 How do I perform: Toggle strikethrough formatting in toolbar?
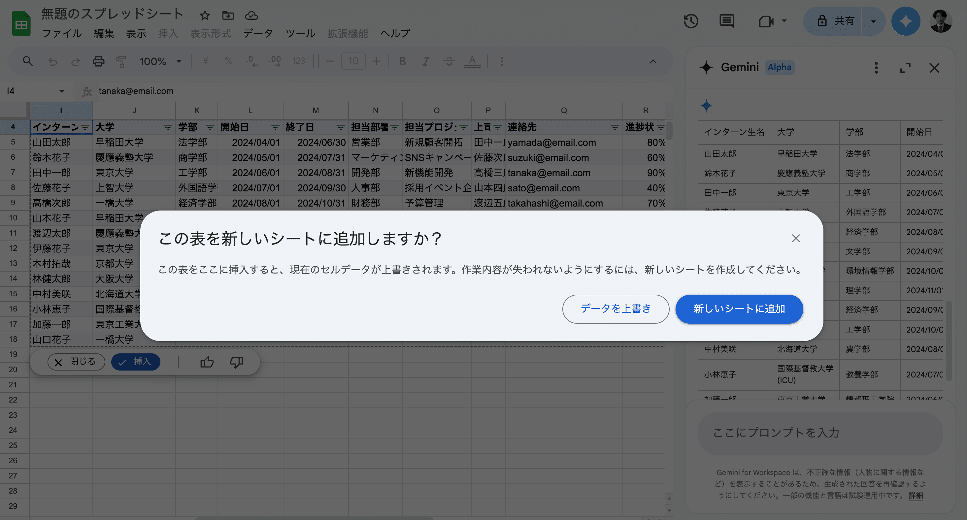point(449,61)
